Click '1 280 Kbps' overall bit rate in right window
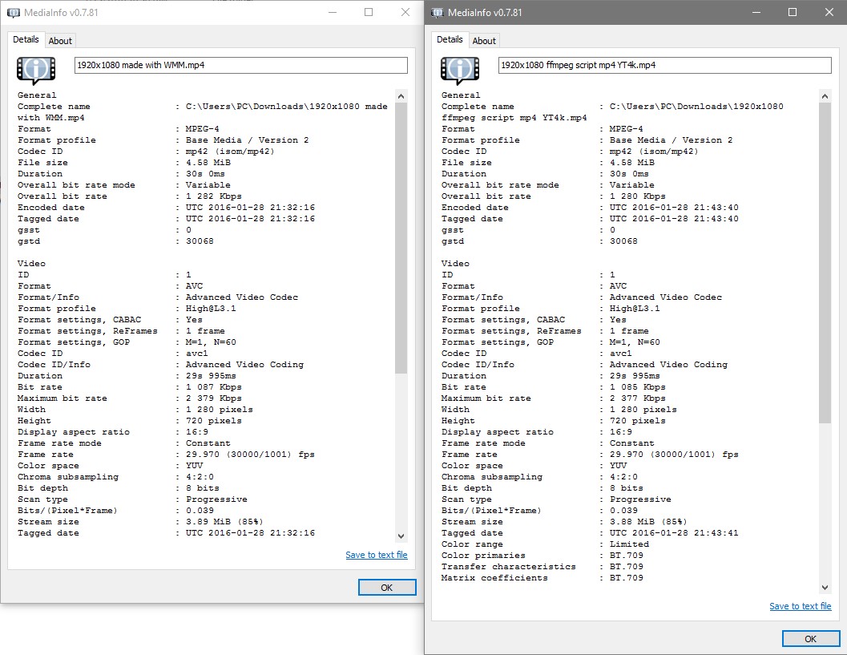Screen dimensions: 847x655 click(637, 196)
